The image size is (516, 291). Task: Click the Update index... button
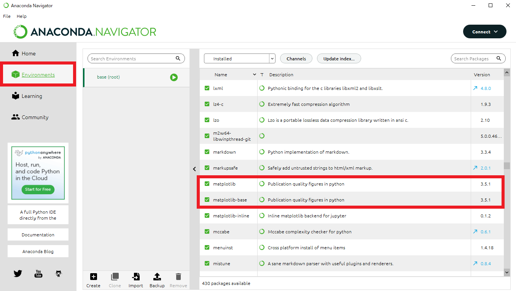click(x=339, y=58)
